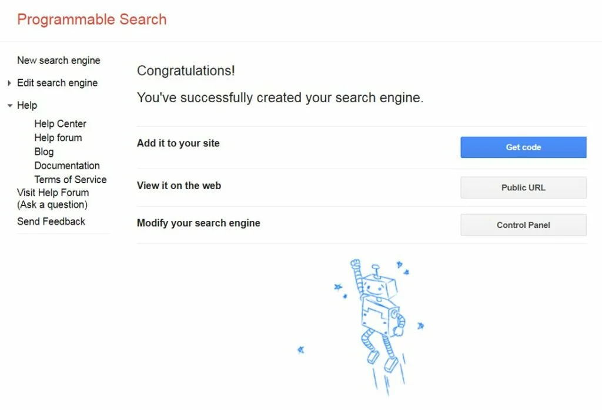
Task: Click the Modify your search engine label
Action: click(198, 223)
